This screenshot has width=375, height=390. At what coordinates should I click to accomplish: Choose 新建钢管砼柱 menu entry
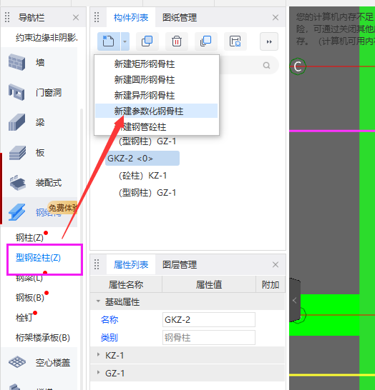coord(156,127)
